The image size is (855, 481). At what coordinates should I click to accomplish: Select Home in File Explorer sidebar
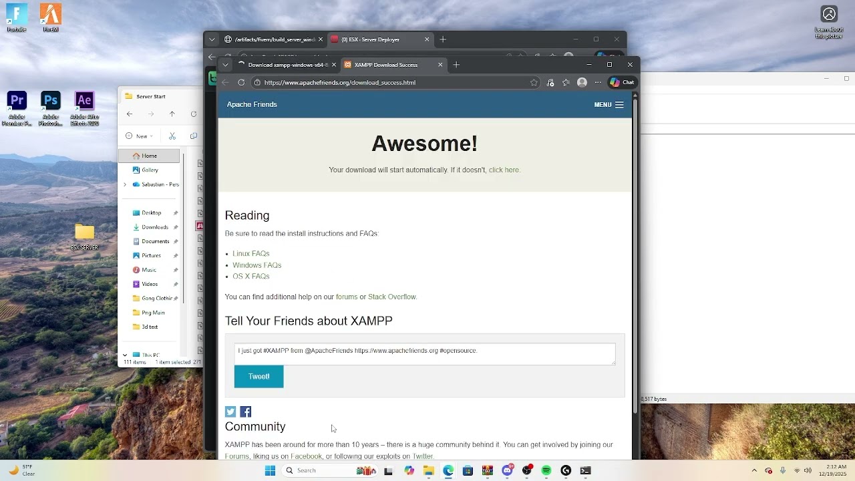(x=150, y=156)
